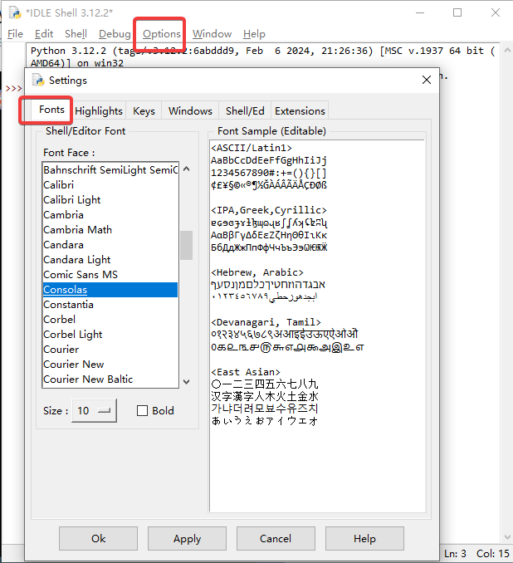The image size is (513, 563).
Task: Click in the Font Sample ASCII line
Action: pos(252,148)
